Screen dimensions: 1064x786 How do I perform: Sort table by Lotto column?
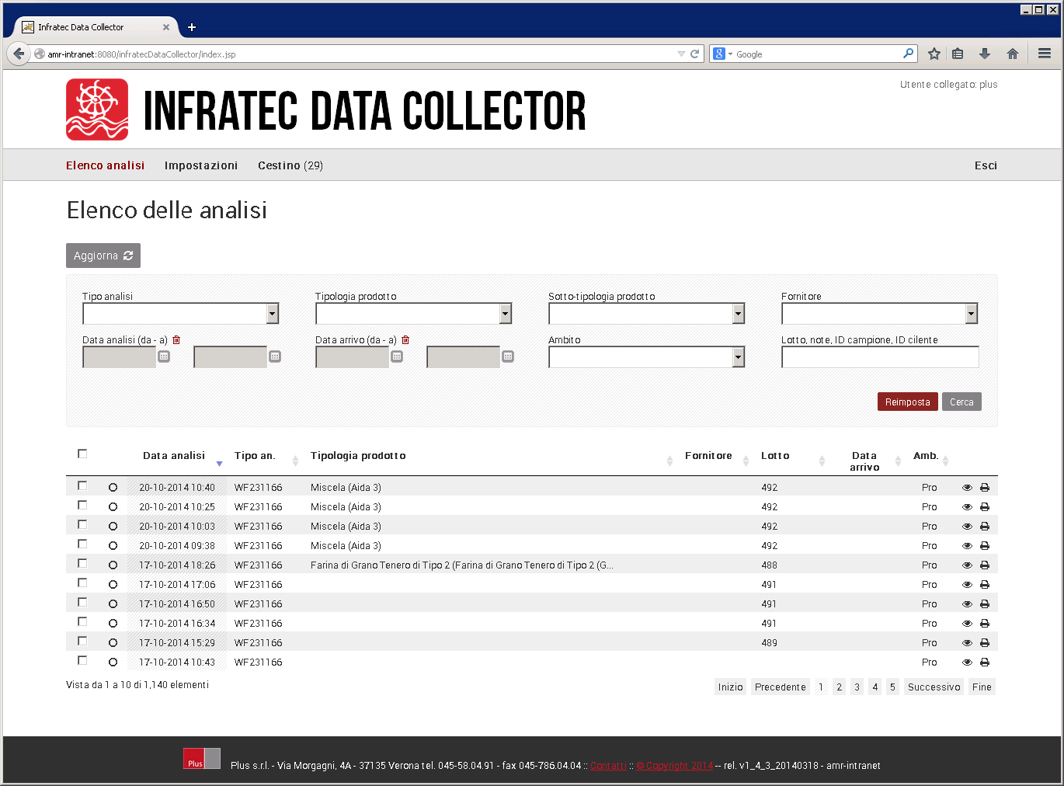click(775, 456)
